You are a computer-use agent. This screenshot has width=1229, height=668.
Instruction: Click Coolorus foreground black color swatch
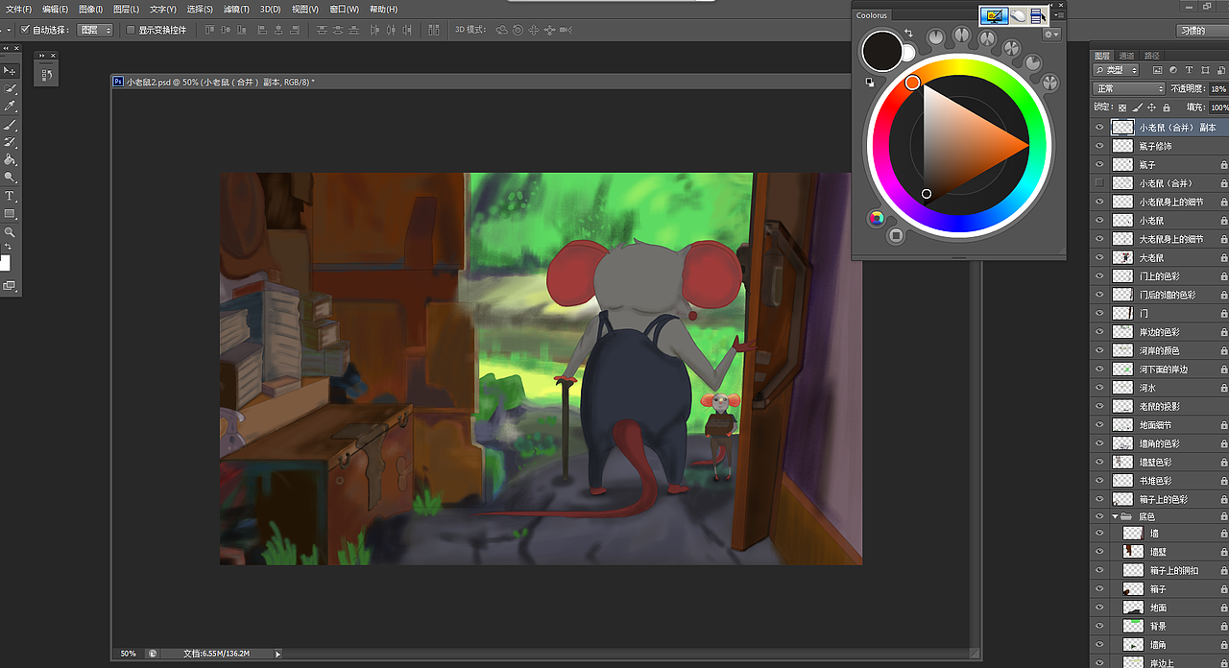point(881,51)
